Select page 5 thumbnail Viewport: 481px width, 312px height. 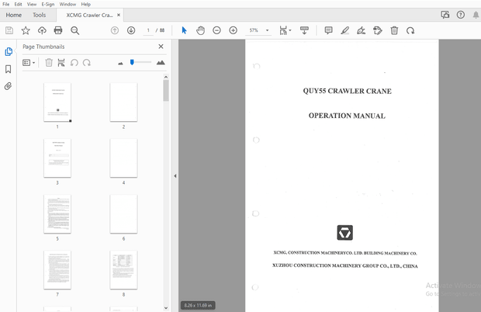point(57,214)
